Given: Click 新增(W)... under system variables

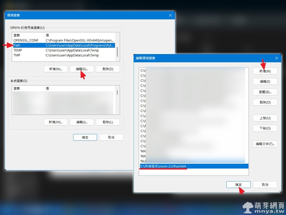Looking at the screenshot, I should [x=56, y=122].
